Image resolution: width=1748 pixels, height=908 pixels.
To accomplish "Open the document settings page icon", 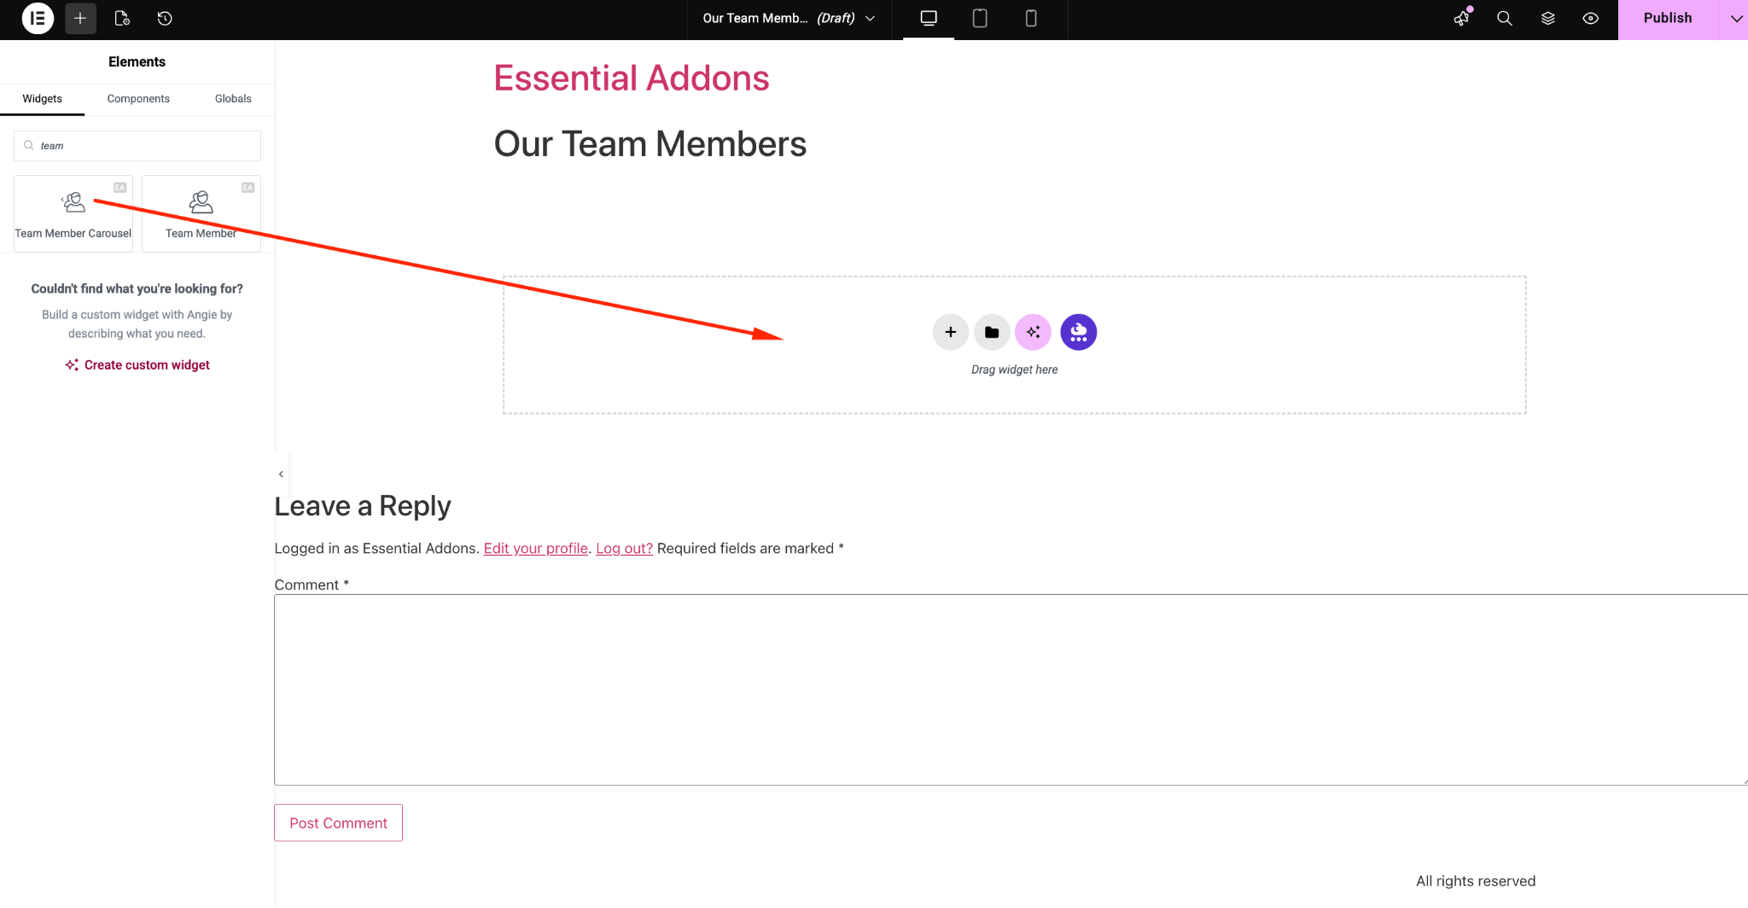I will click(x=122, y=18).
